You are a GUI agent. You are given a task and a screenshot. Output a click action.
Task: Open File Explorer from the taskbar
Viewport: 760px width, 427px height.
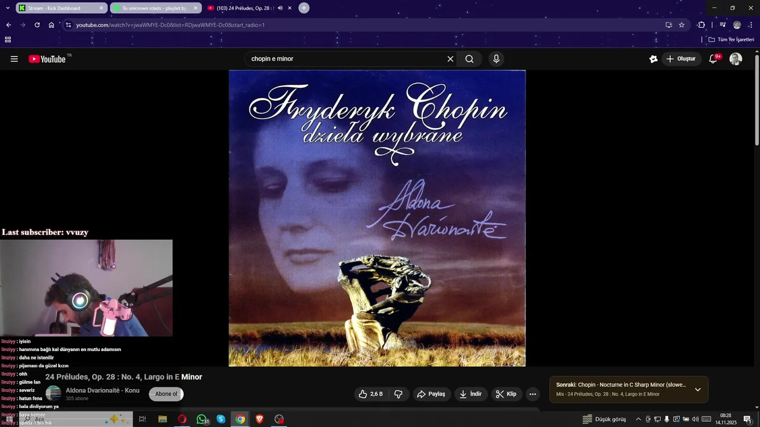[x=162, y=419]
